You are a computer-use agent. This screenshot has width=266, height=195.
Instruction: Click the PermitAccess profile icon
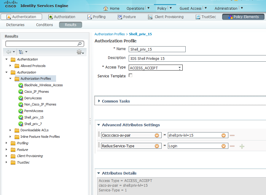coord(21,111)
